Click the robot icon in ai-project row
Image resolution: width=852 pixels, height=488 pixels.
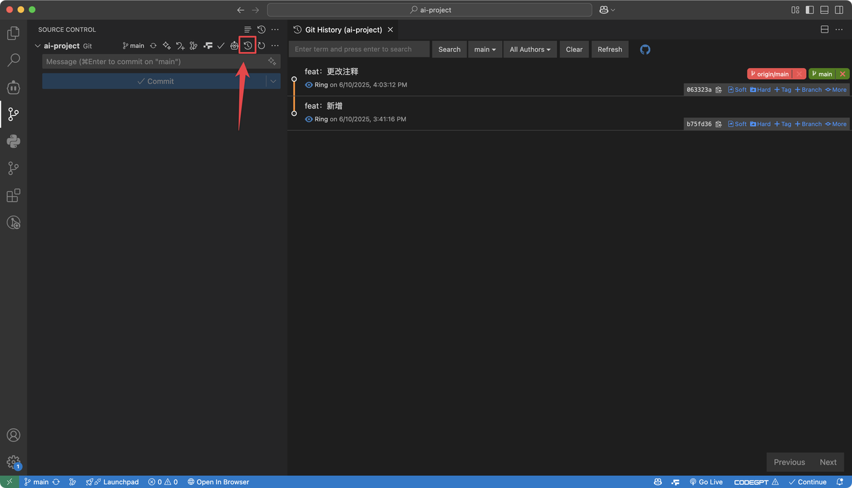pyautogui.click(x=234, y=46)
